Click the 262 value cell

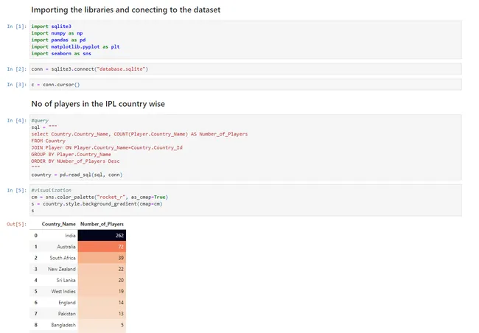pyautogui.click(x=102, y=235)
